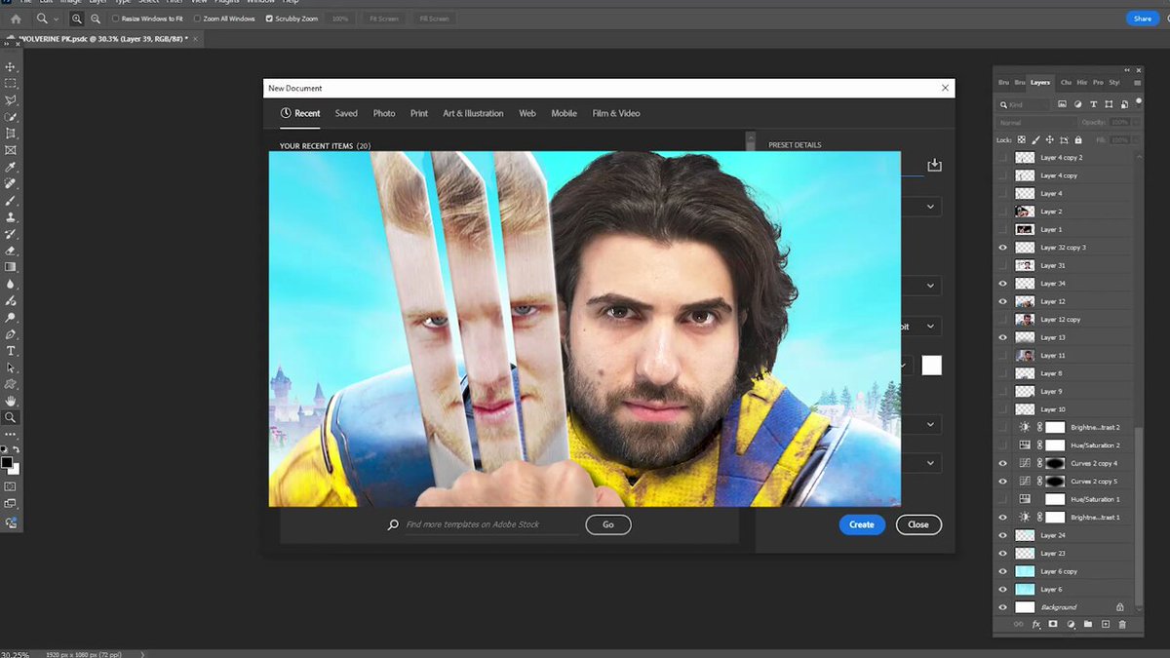Hide Layer 6 copy
Screen dimensions: 1170x658
1002,571
